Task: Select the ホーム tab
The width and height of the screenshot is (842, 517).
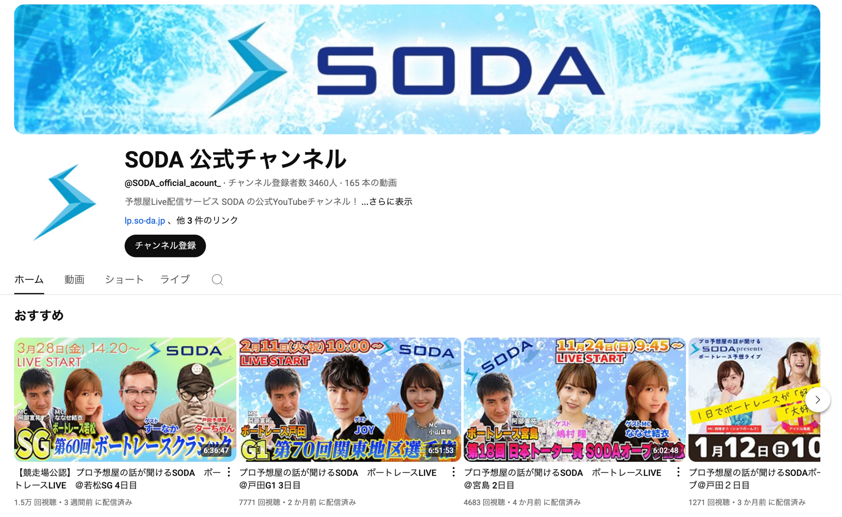Action: coord(29,280)
